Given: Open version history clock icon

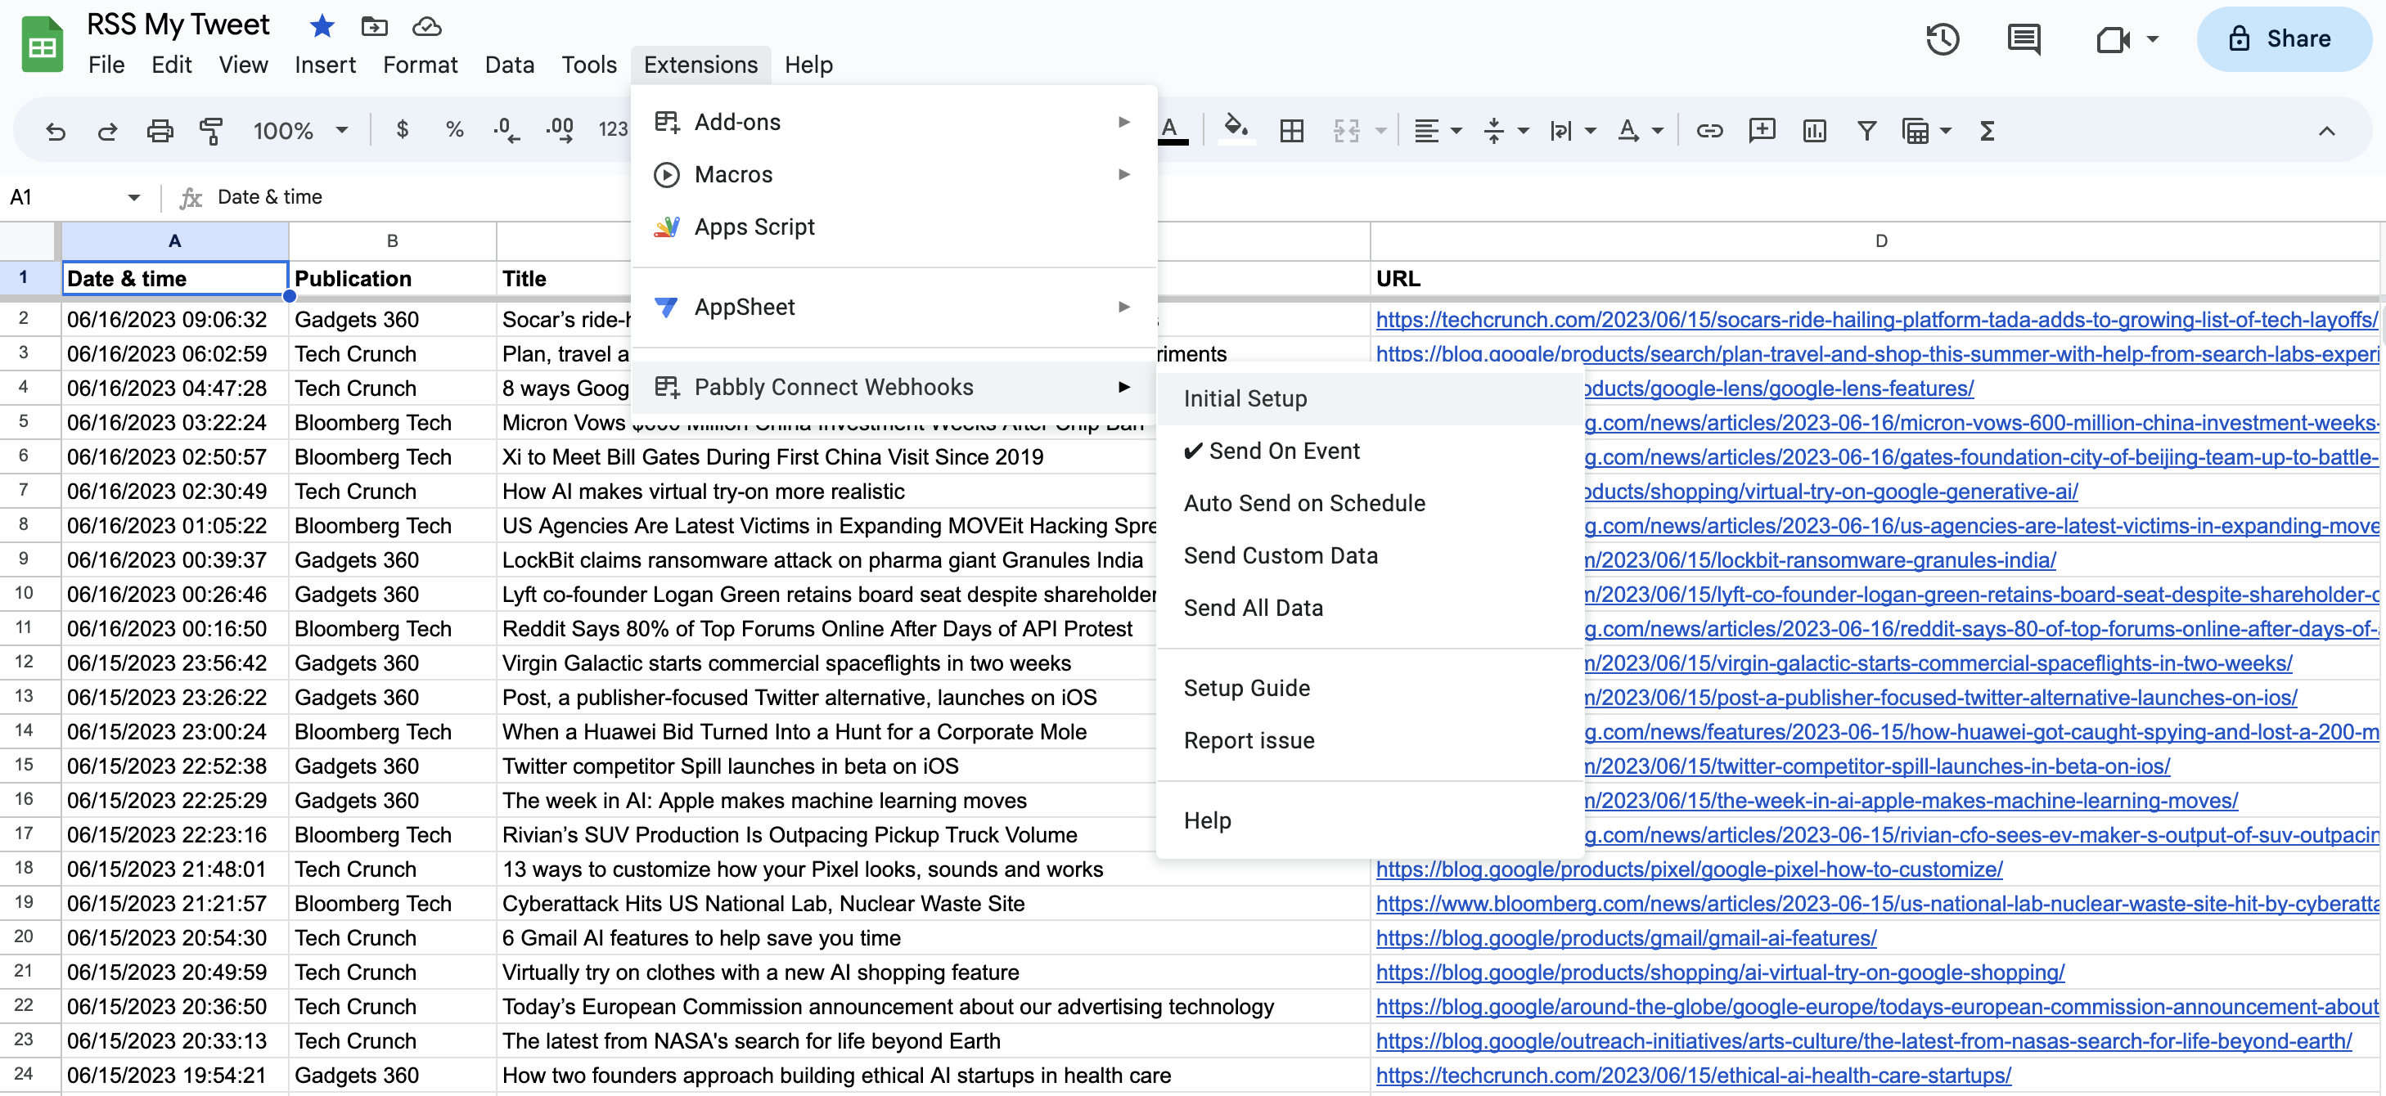Looking at the screenshot, I should [1943, 39].
